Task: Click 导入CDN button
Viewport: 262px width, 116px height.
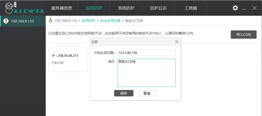Action: point(243,35)
